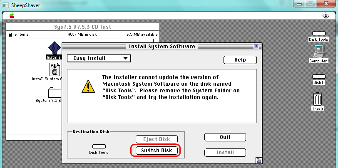
Task: Click the Switch Disk button
Action: pyautogui.click(x=157, y=151)
